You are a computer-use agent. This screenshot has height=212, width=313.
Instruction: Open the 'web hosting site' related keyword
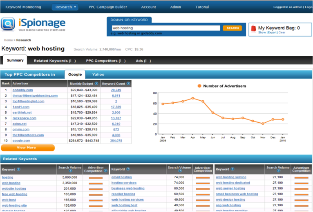coord(14,205)
